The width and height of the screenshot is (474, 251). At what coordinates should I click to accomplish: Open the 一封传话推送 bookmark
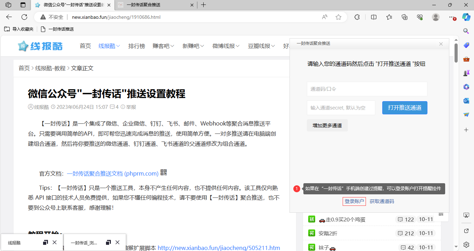tap(57, 29)
